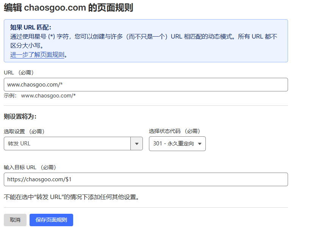
Task: Click the 输入目标 URL (必需) label
Action: pyautogui.click(x=30, y=167)
